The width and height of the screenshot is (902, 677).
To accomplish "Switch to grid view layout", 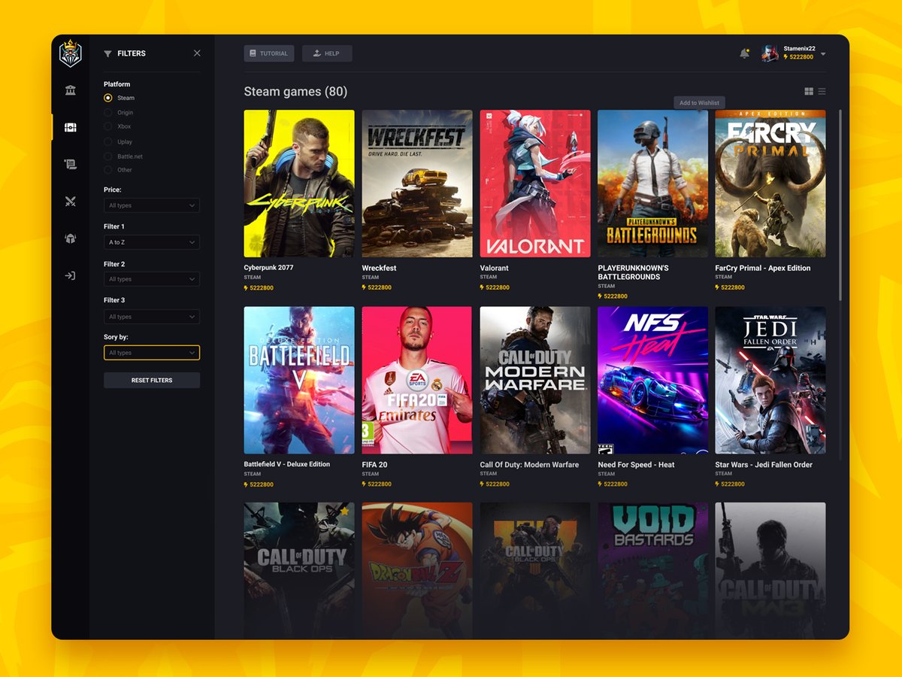I will point(809,90).
